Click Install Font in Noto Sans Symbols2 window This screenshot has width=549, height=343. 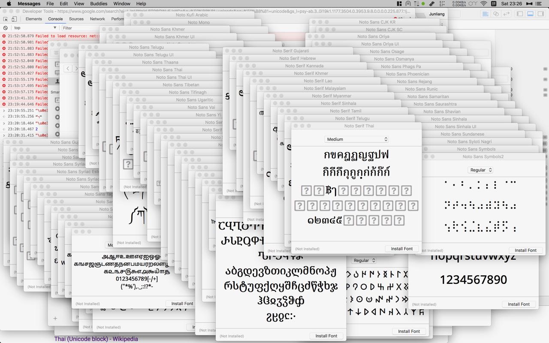[x=525, y=250]
